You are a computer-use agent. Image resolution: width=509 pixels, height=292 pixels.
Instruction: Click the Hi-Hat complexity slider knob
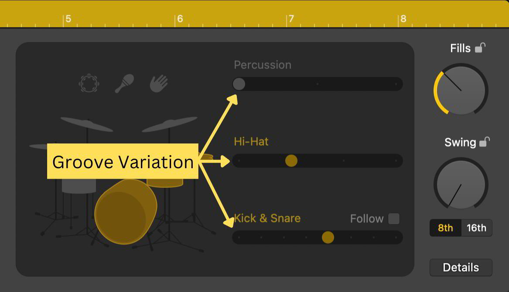click(x=291, y=161)
